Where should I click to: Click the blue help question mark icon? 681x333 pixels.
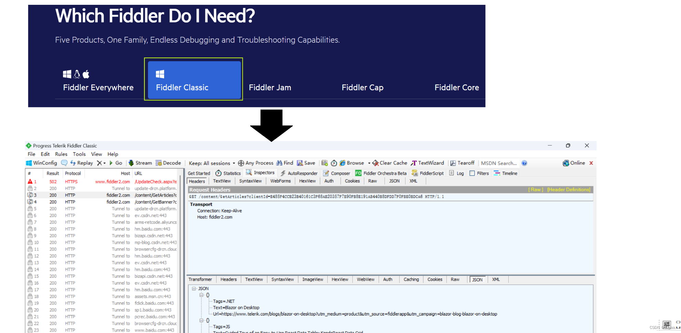click(524, 163)
